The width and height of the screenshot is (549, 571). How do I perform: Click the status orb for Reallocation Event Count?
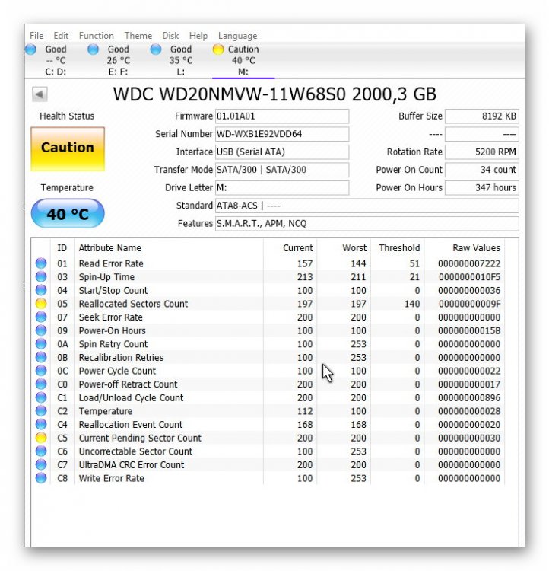pos(41,425)
